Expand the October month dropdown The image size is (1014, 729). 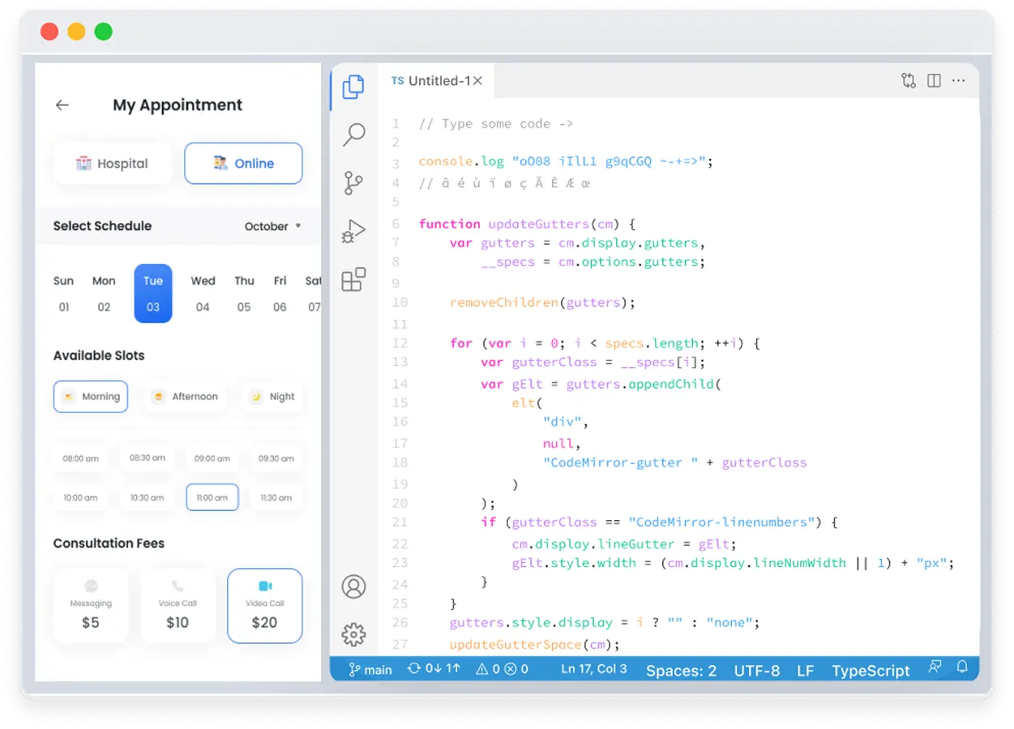[272, 227]
